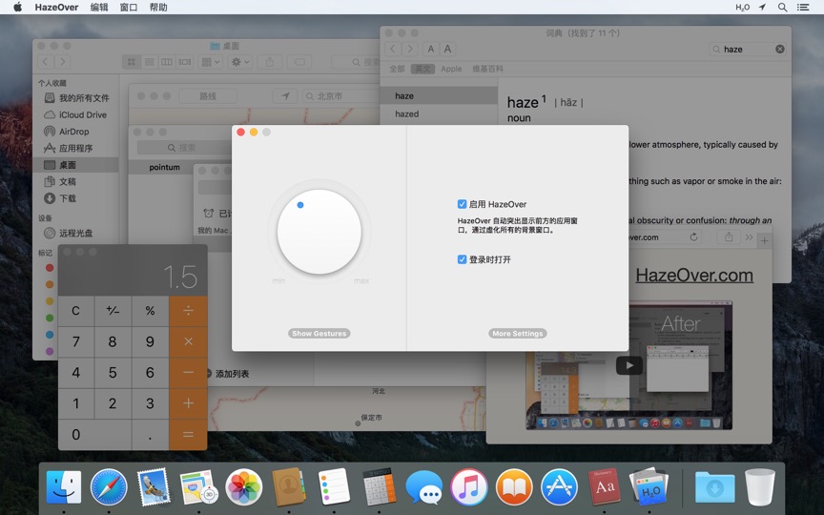Click the Safari share button

click(x=729, y=237)
